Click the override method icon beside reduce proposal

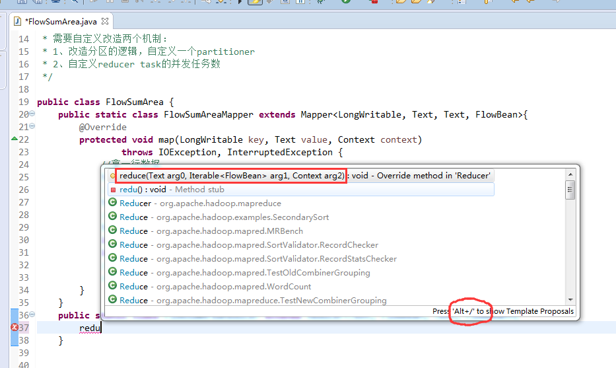[x=113, y=176]
